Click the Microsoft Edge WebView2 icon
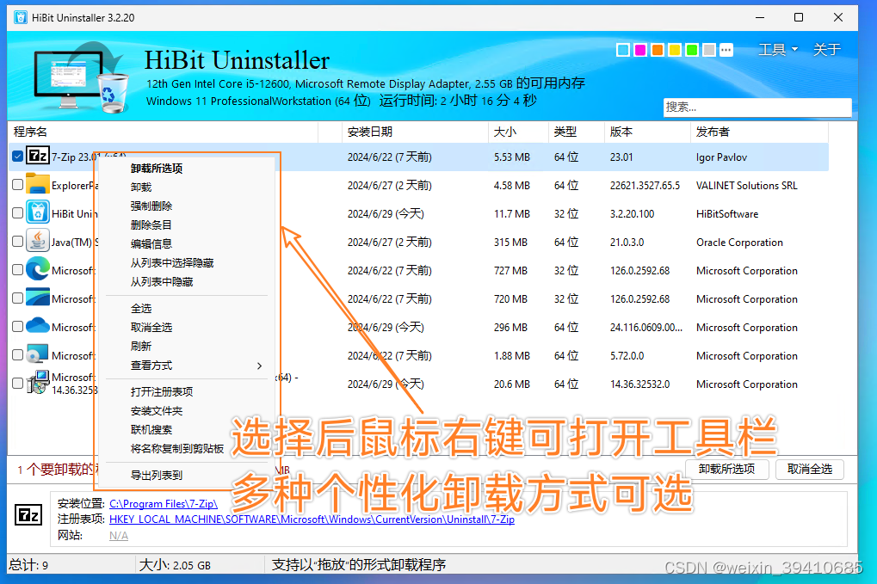 (38, 298)
